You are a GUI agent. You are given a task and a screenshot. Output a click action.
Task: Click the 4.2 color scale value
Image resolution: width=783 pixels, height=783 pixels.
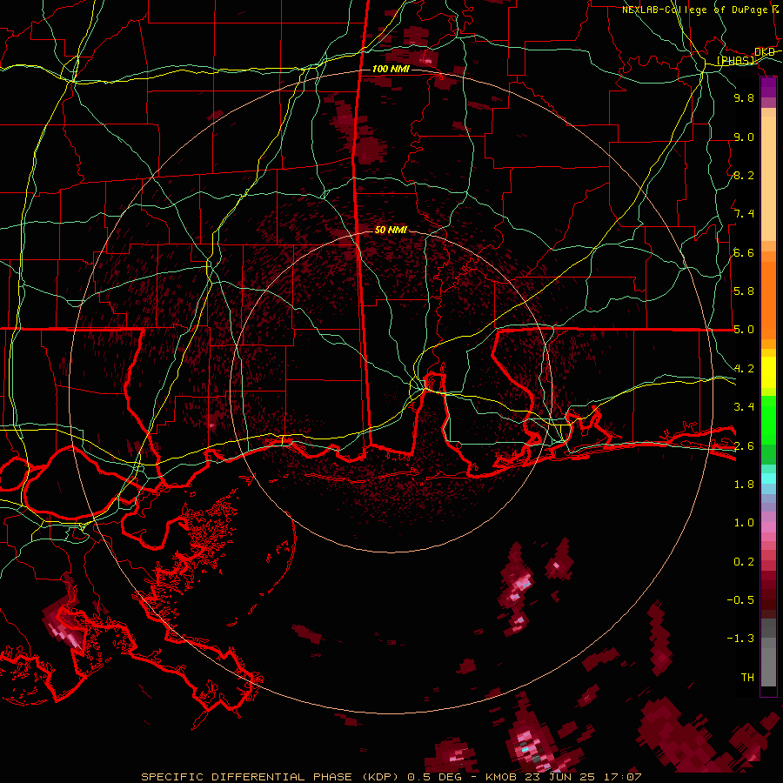coord(744,369)
